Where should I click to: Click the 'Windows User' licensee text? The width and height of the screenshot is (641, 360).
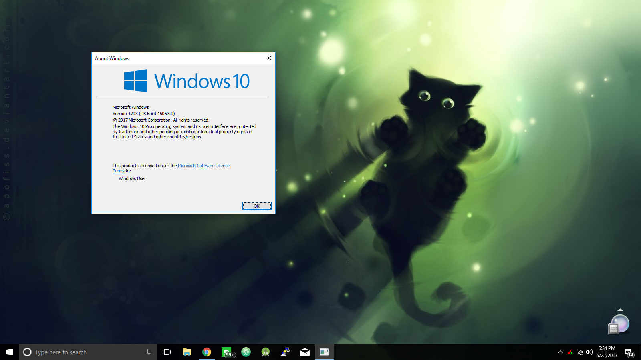(132, 178)
